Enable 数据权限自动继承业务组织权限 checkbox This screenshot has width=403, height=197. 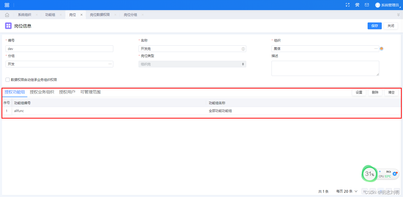(8, 80)
